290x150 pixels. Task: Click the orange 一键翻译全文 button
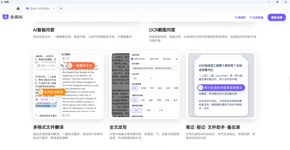[x=80, y=66]
